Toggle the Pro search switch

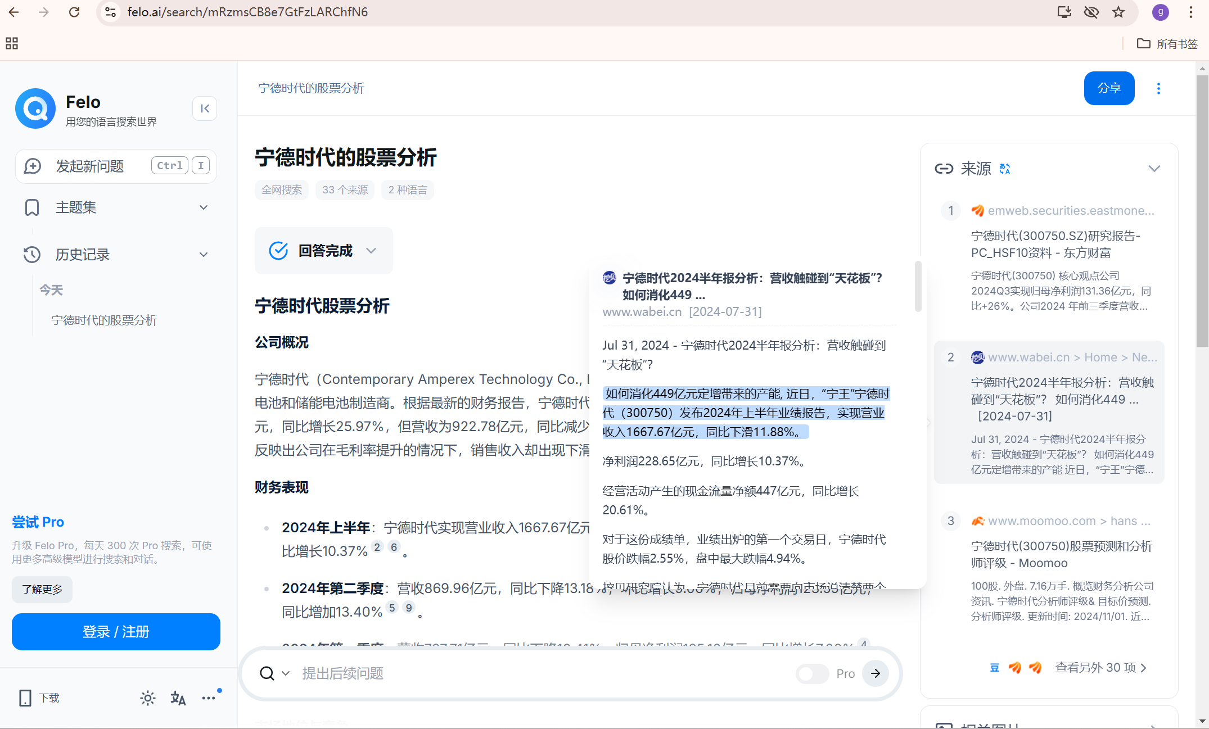pos(813,673)
